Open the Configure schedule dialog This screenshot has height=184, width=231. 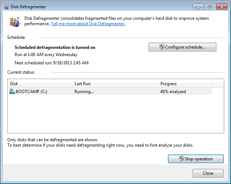pos(182,47)
